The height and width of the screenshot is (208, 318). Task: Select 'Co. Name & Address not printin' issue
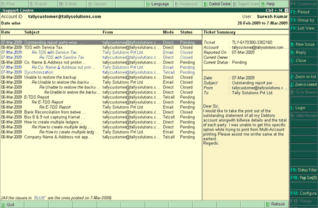coord(101,62)
